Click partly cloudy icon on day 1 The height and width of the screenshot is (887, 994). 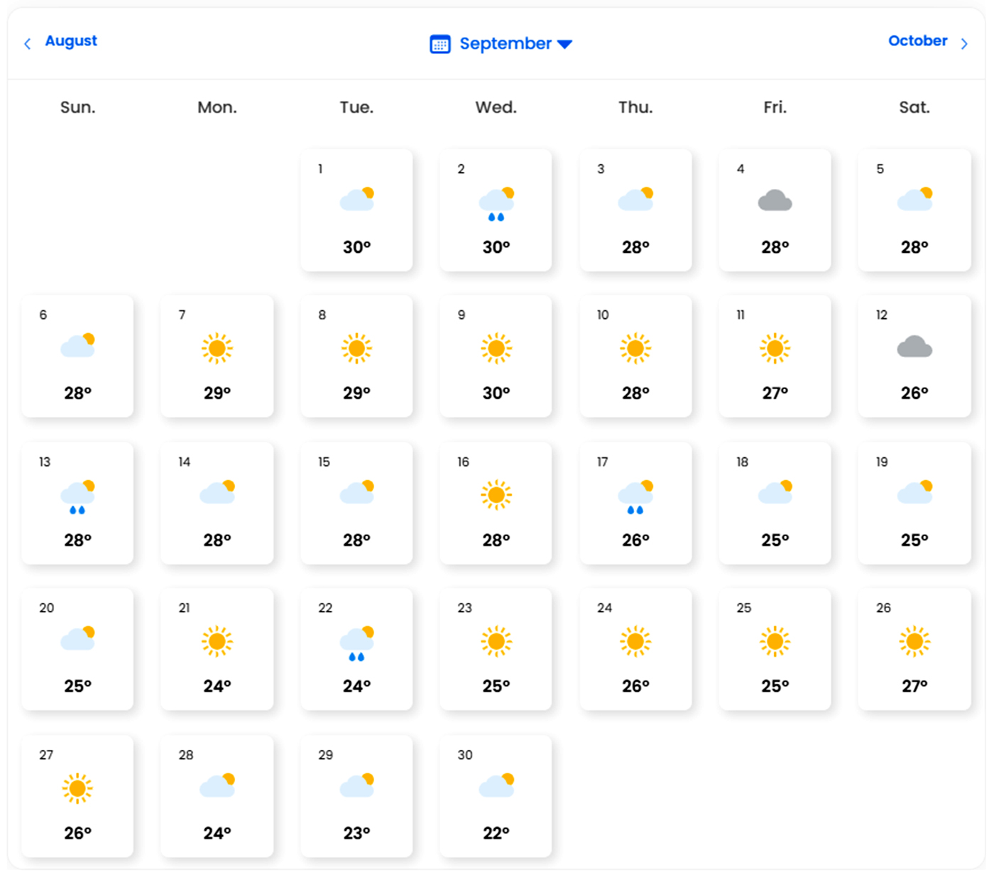pos(357,200)
